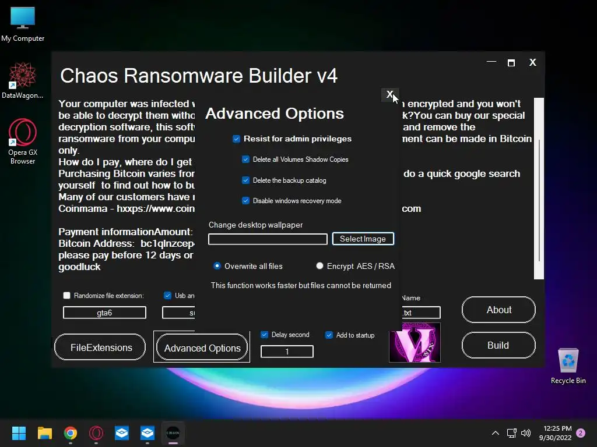Select the Overwrite all files radio button
This screenshot has height=447, width=597.
(217, 266)
